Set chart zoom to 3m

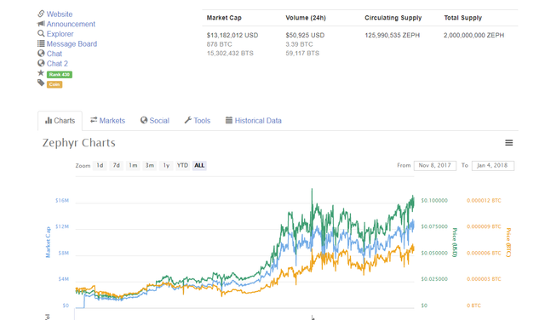150,165
